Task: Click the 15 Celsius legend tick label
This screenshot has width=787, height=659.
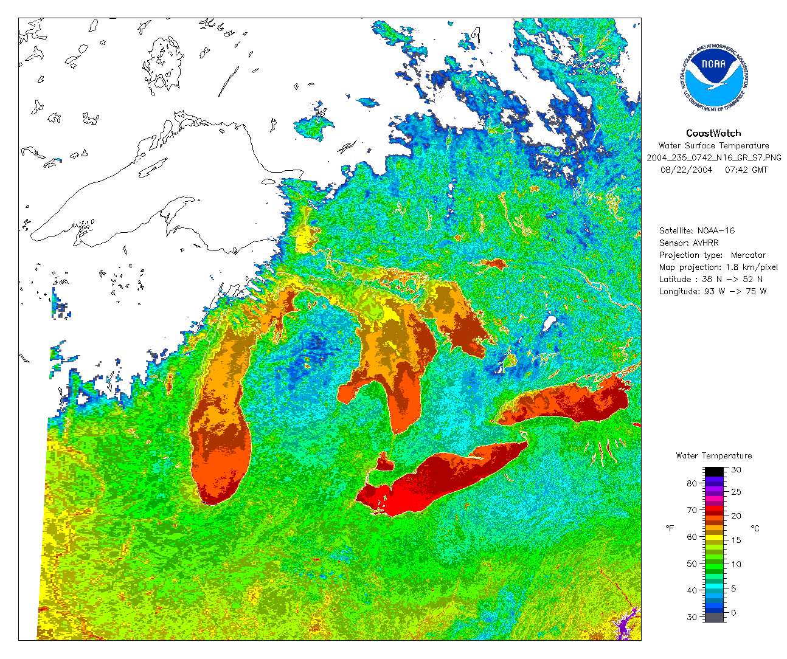Action: tap(736, 540)
